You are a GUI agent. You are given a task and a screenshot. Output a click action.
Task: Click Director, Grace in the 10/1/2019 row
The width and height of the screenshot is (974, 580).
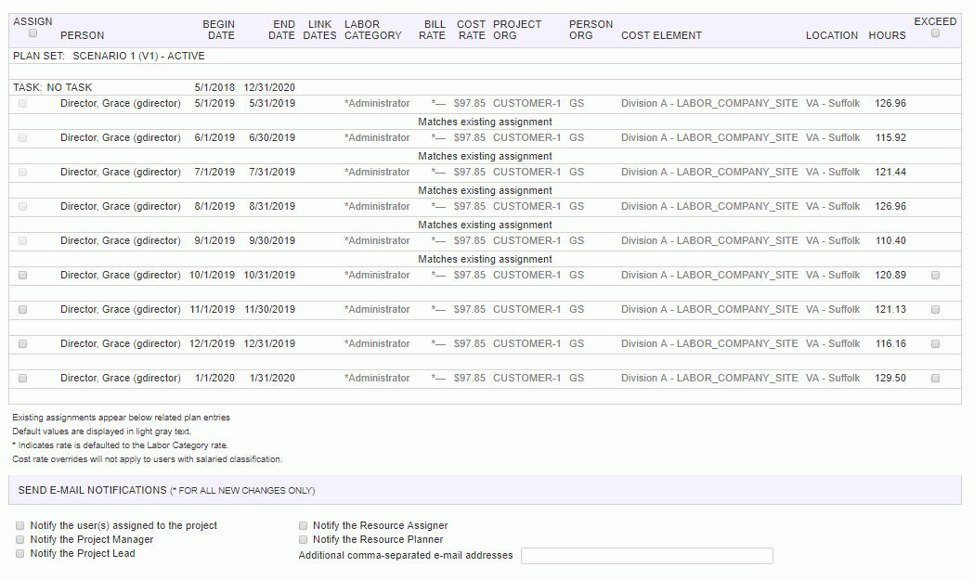coord(121,275)
